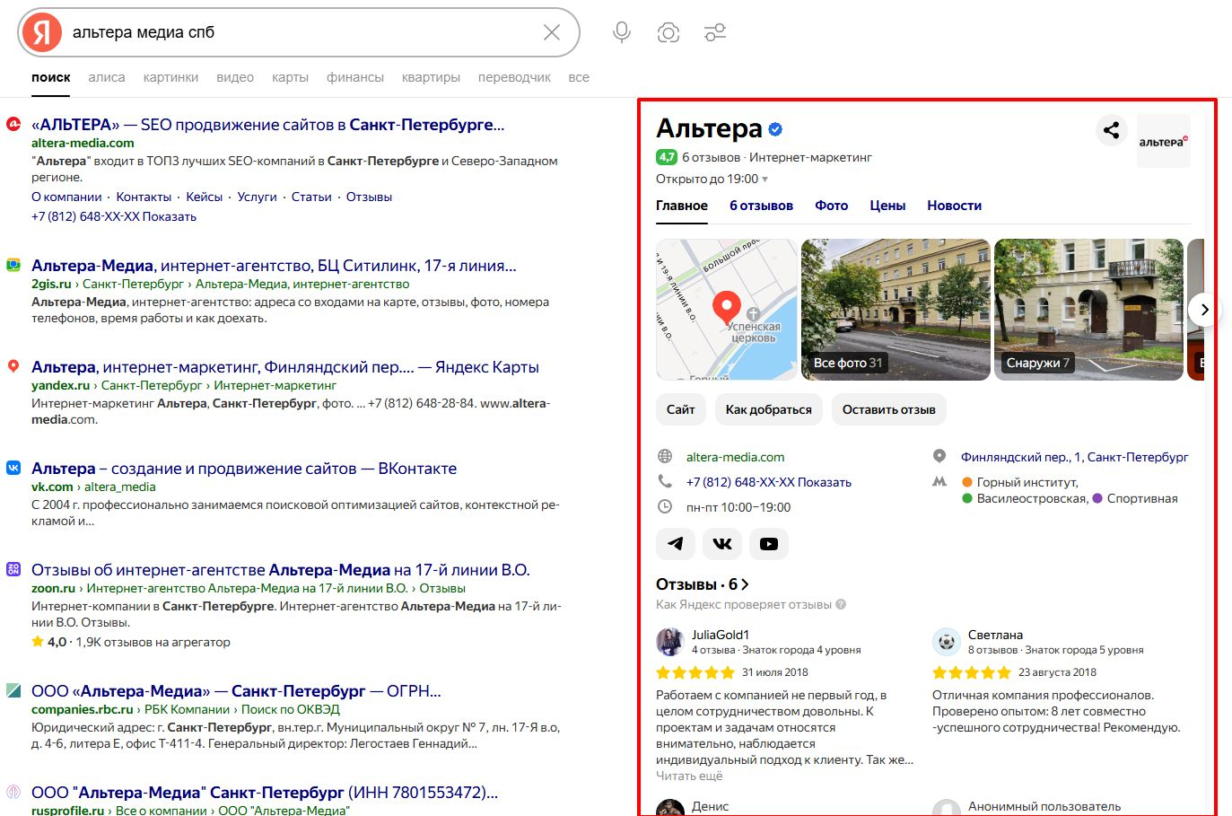
Task: Open the map thumbnail with location pin
Action: click(x=727, y=310)
